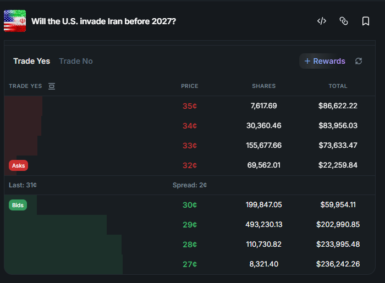The height and width of the screenshot is (283, 385).
Task: Switch to Trade Yes tab
Action: tap(32, 61)
